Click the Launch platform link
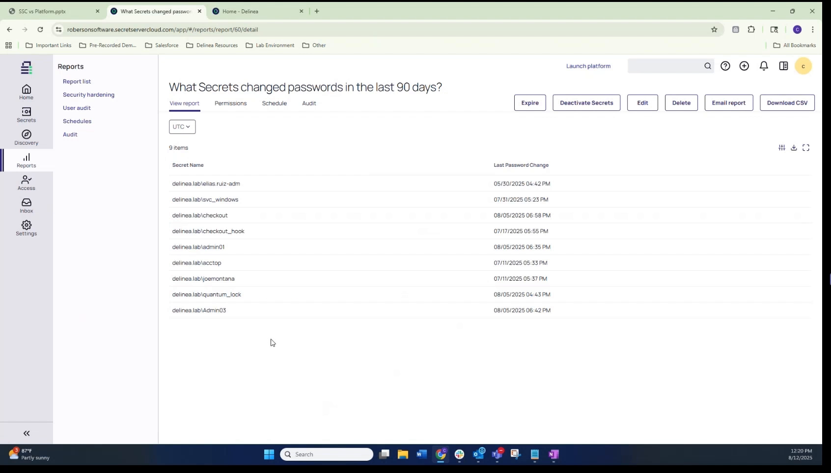This screenshot has height=473, width=831. [x=588, y=66]
